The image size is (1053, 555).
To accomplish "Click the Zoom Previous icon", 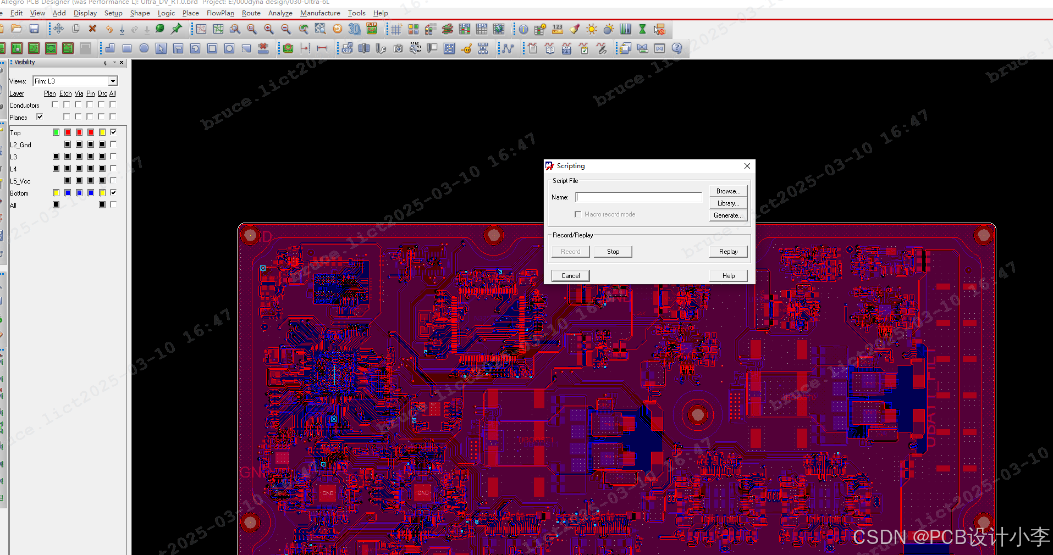I will pyautogui.click(x=304, y=29).
